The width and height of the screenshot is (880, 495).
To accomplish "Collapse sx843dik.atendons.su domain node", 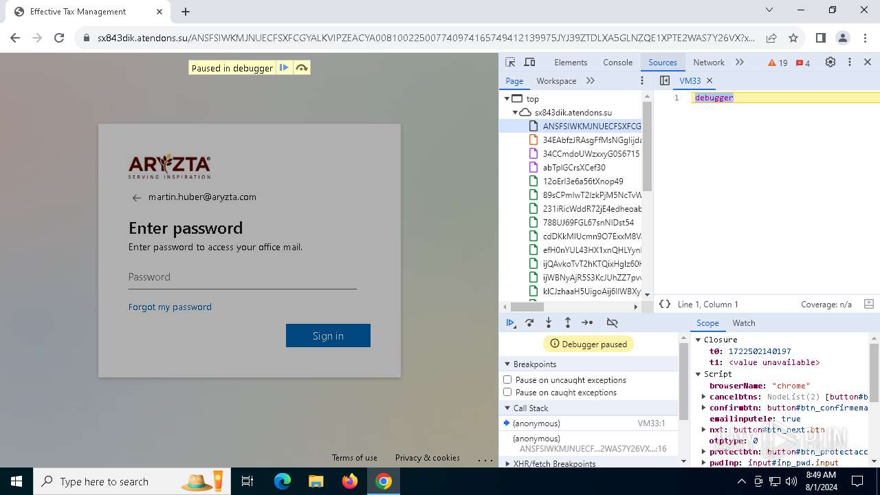I will coord(515,112).
